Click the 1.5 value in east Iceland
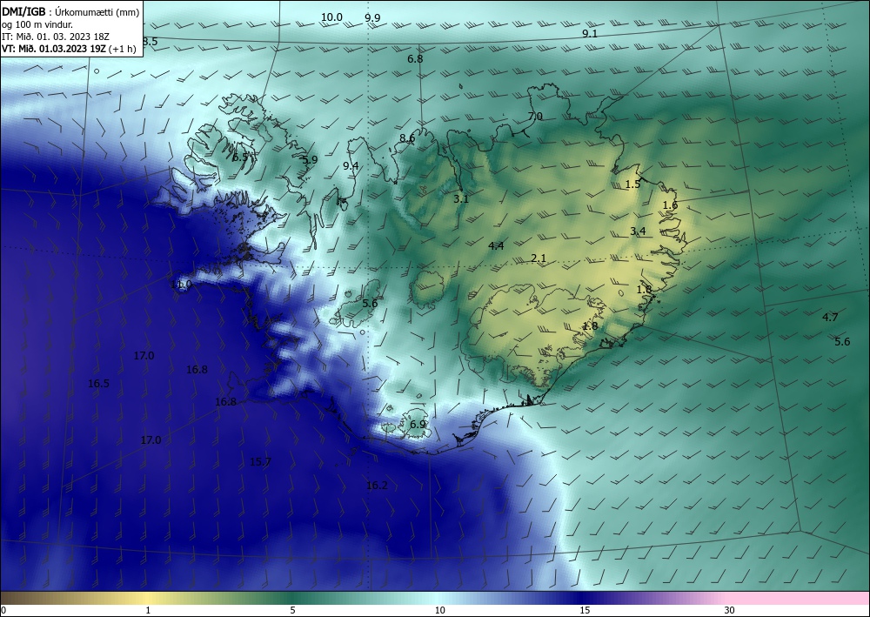This screenshot has width=870, height=617. 632,184
